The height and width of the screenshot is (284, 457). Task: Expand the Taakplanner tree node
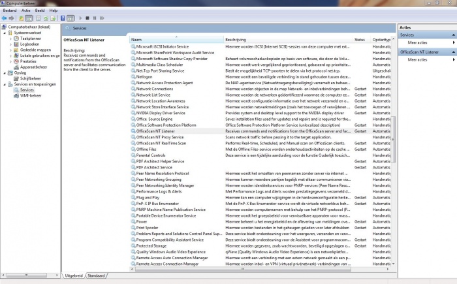point(11,39)
